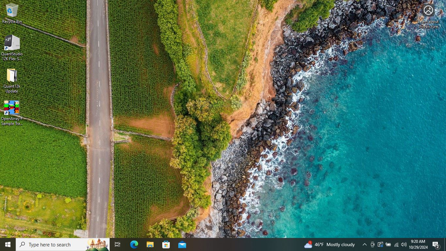Click the Meet Now camera tray icon

click(x=372, y=244)
